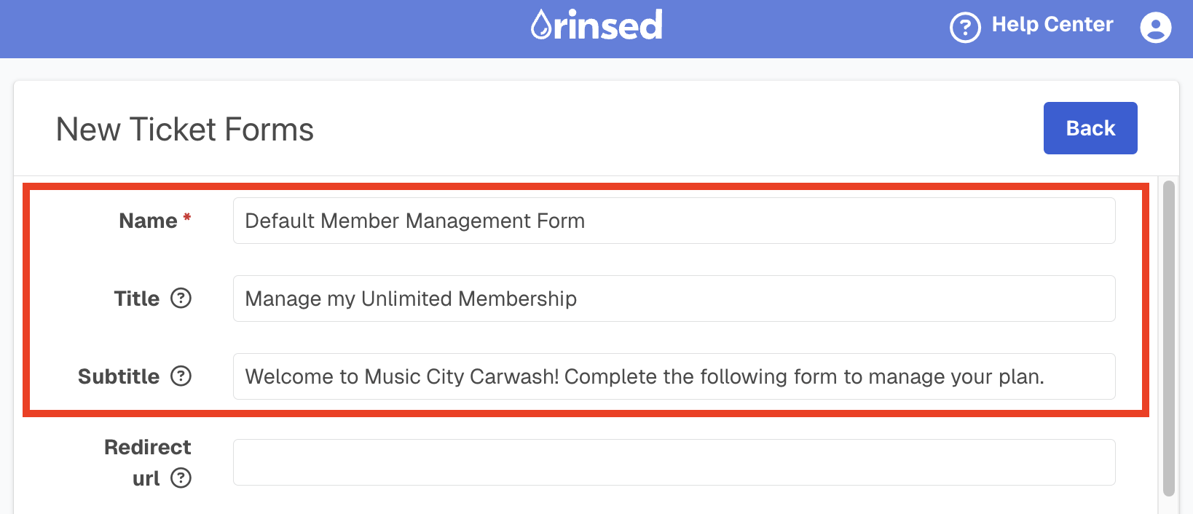The width and height of the screenshot is (1193, 514).
Task: Focus the Name input field
Action: coord(674,221)
